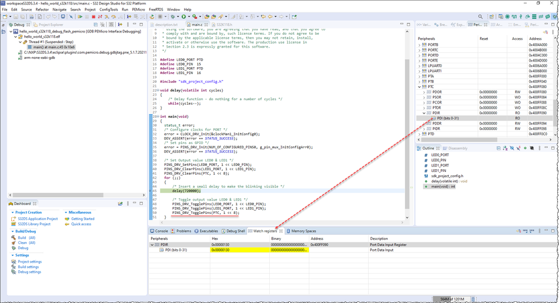This screenshot has width=559, height=303.
Task: Collapse the PTC peripheral tree node
Action: [x=420, y=87]
